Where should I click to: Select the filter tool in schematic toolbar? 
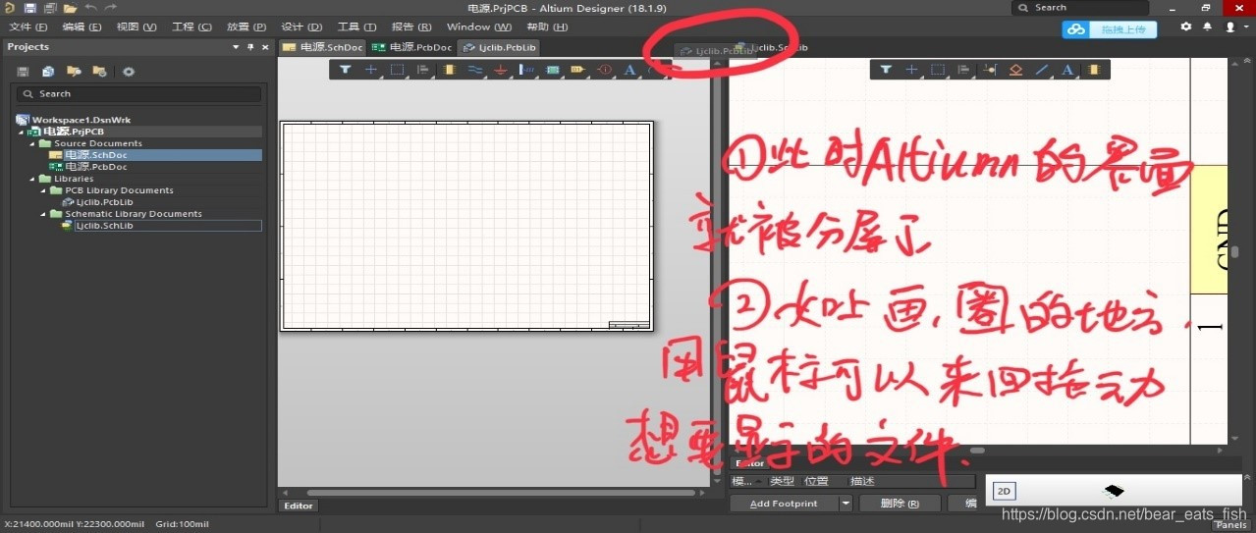(346, 70)
